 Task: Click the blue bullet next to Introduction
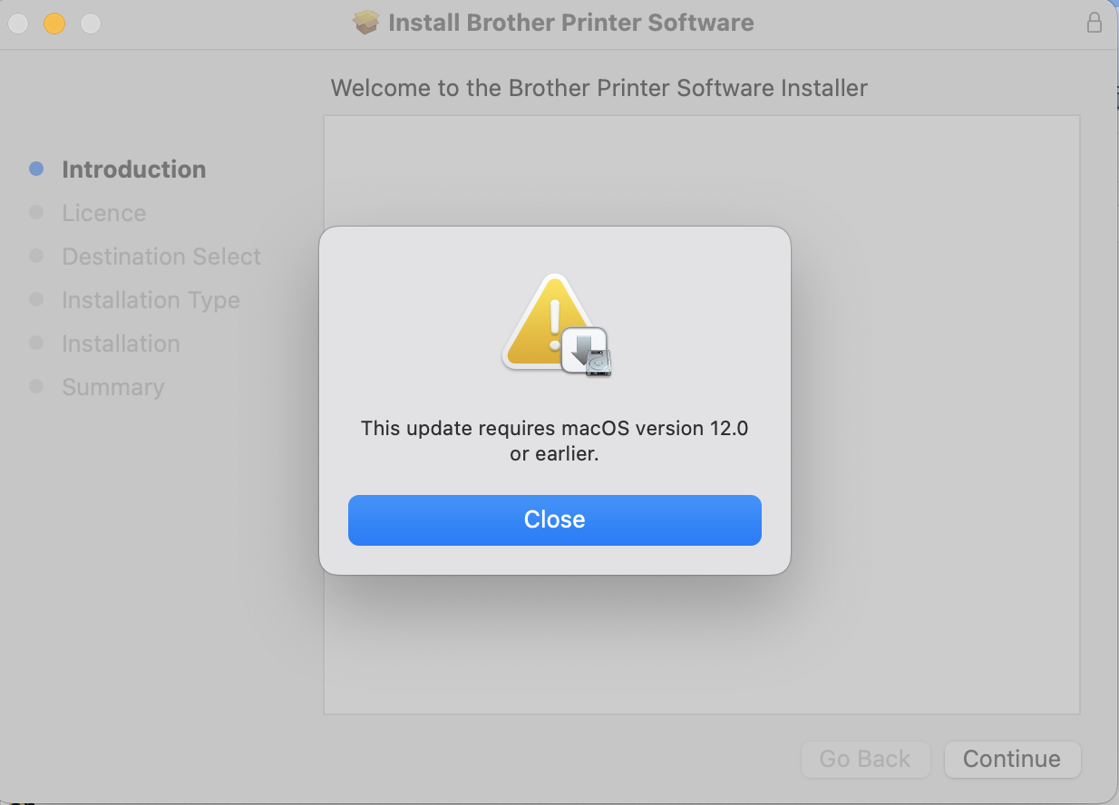tap(36, 170)
